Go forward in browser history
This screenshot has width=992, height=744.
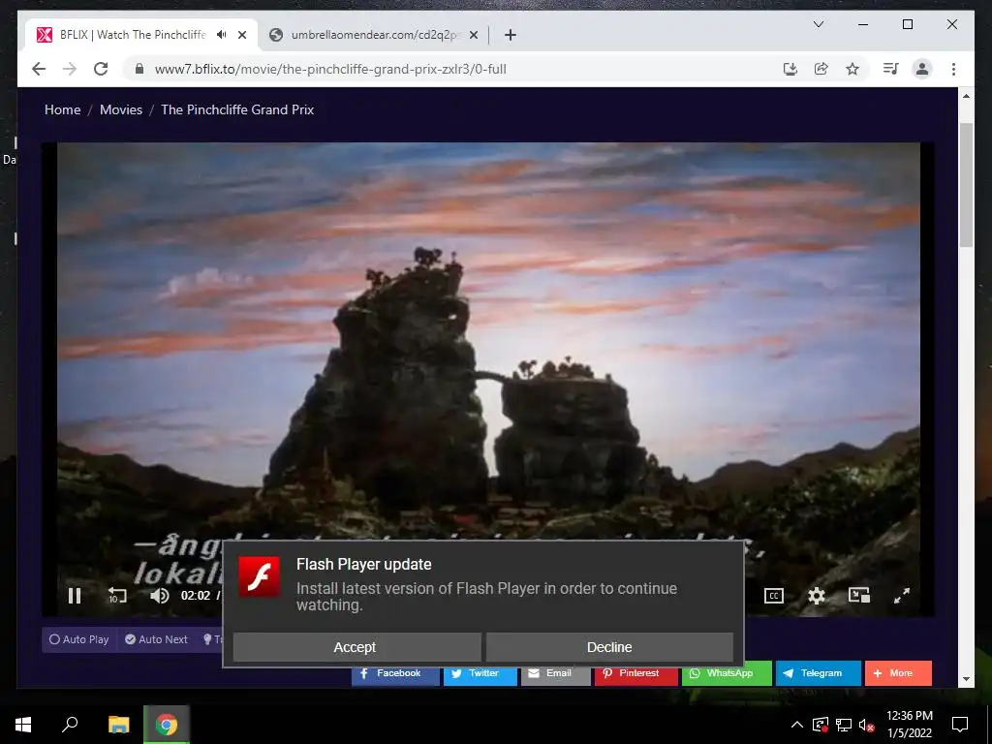(x=70, y=69)
